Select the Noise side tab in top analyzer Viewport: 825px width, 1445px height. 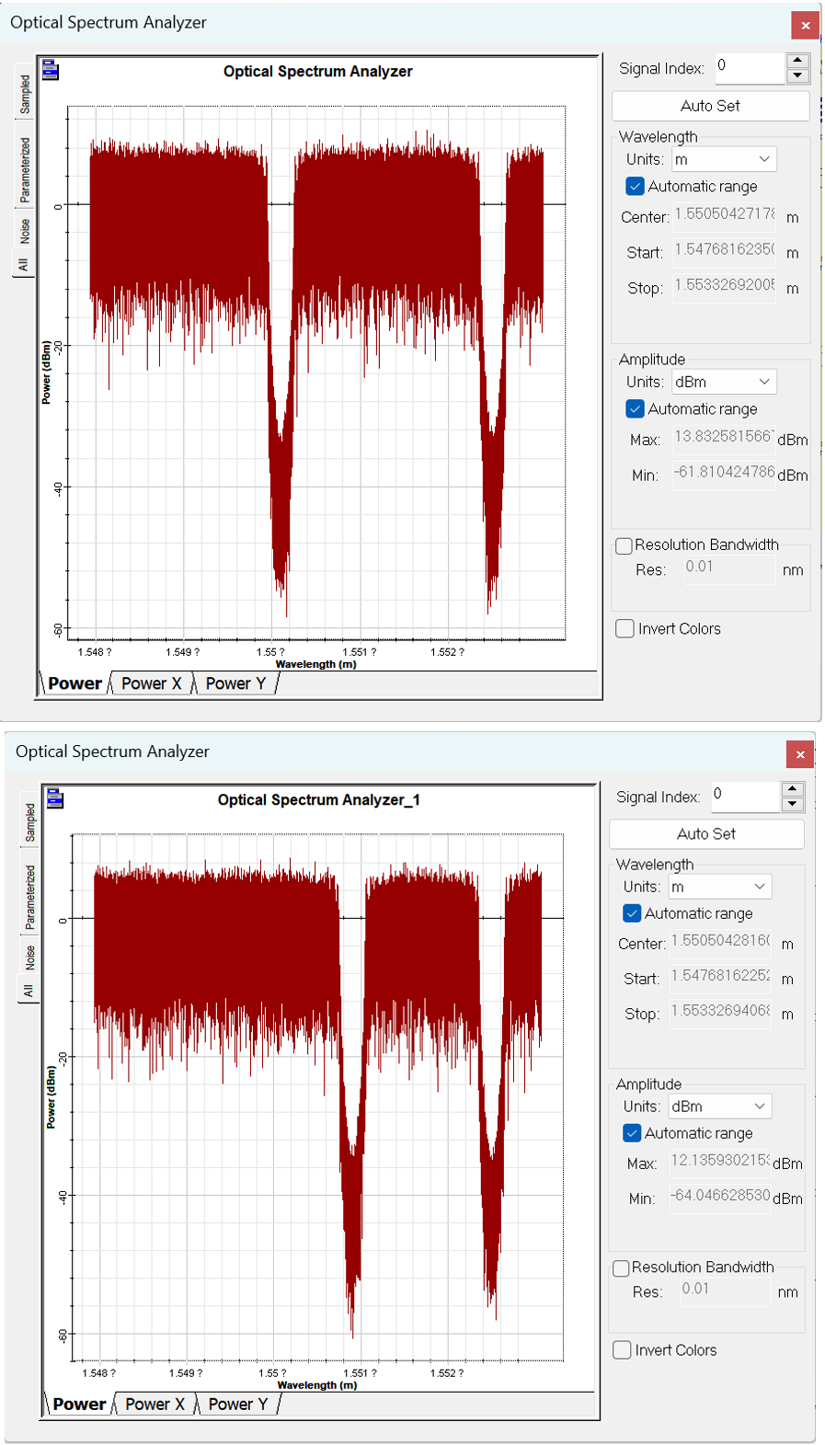24,231
